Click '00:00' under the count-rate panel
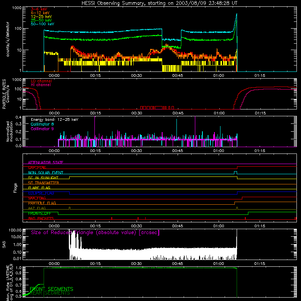Viewport: 301px width, 301px height. click(54, 76)
